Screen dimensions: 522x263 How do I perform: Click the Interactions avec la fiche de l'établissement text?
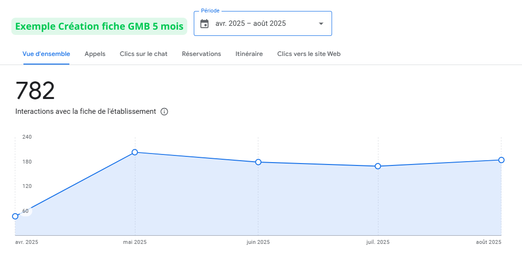click(x=86, y=111)
